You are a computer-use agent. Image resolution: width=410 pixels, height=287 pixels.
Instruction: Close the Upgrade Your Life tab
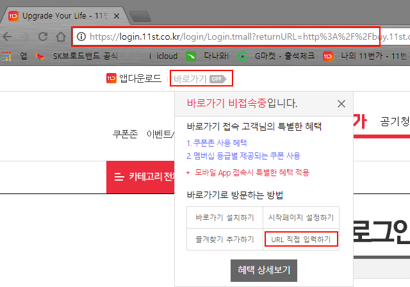[117, 16]
